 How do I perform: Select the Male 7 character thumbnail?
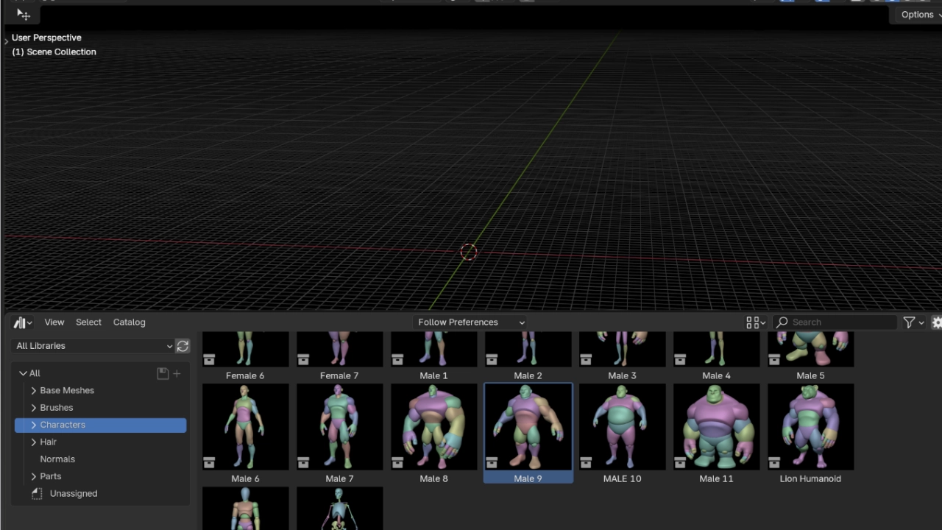pos(339,427)
